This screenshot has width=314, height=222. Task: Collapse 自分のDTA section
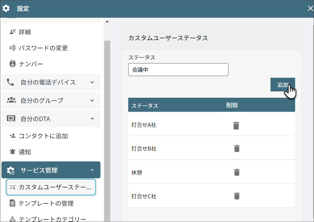coord(51,119)
